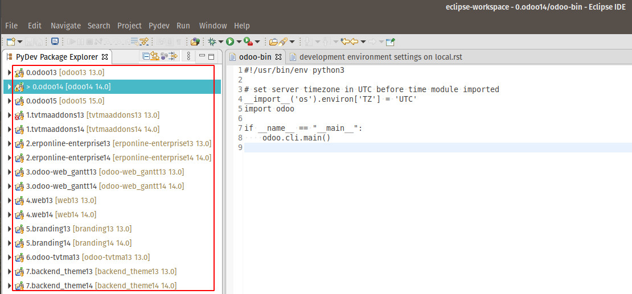Open the Debug configurations dropdown arrow
The height and width of the screenshot is (294, 632).
click(x=220, y=42)
